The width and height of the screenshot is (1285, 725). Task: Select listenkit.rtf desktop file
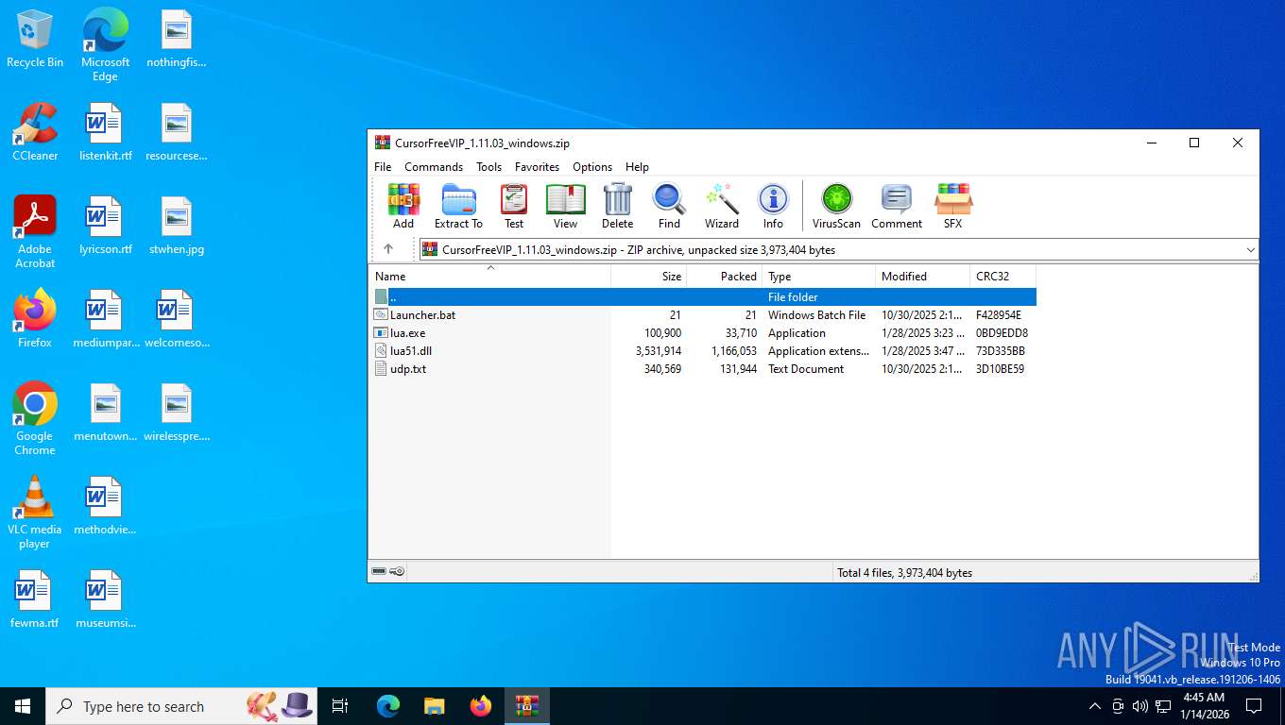[105, 132]
